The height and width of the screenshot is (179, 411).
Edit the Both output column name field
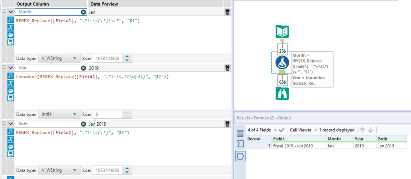pos(48,124)
